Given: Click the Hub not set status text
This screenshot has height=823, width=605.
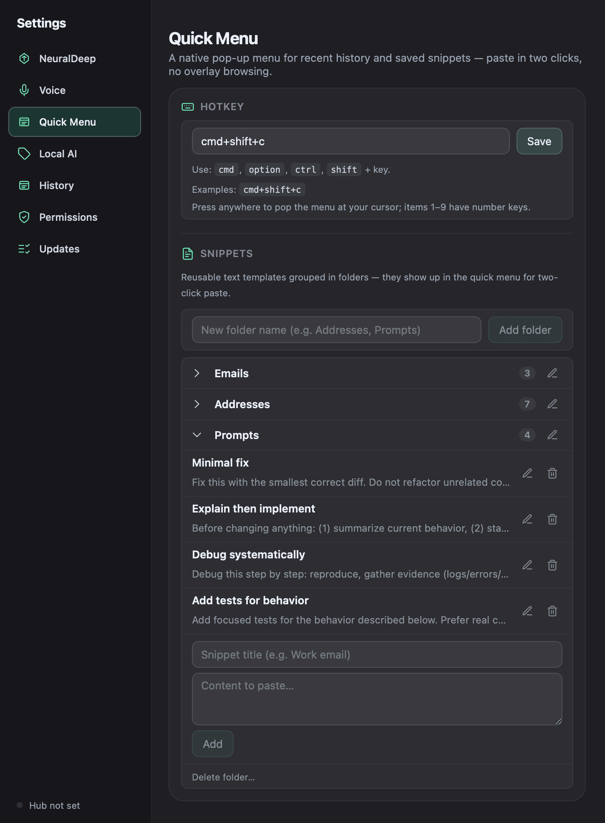Looking at the screenshot, I should [x=55, y=805].
